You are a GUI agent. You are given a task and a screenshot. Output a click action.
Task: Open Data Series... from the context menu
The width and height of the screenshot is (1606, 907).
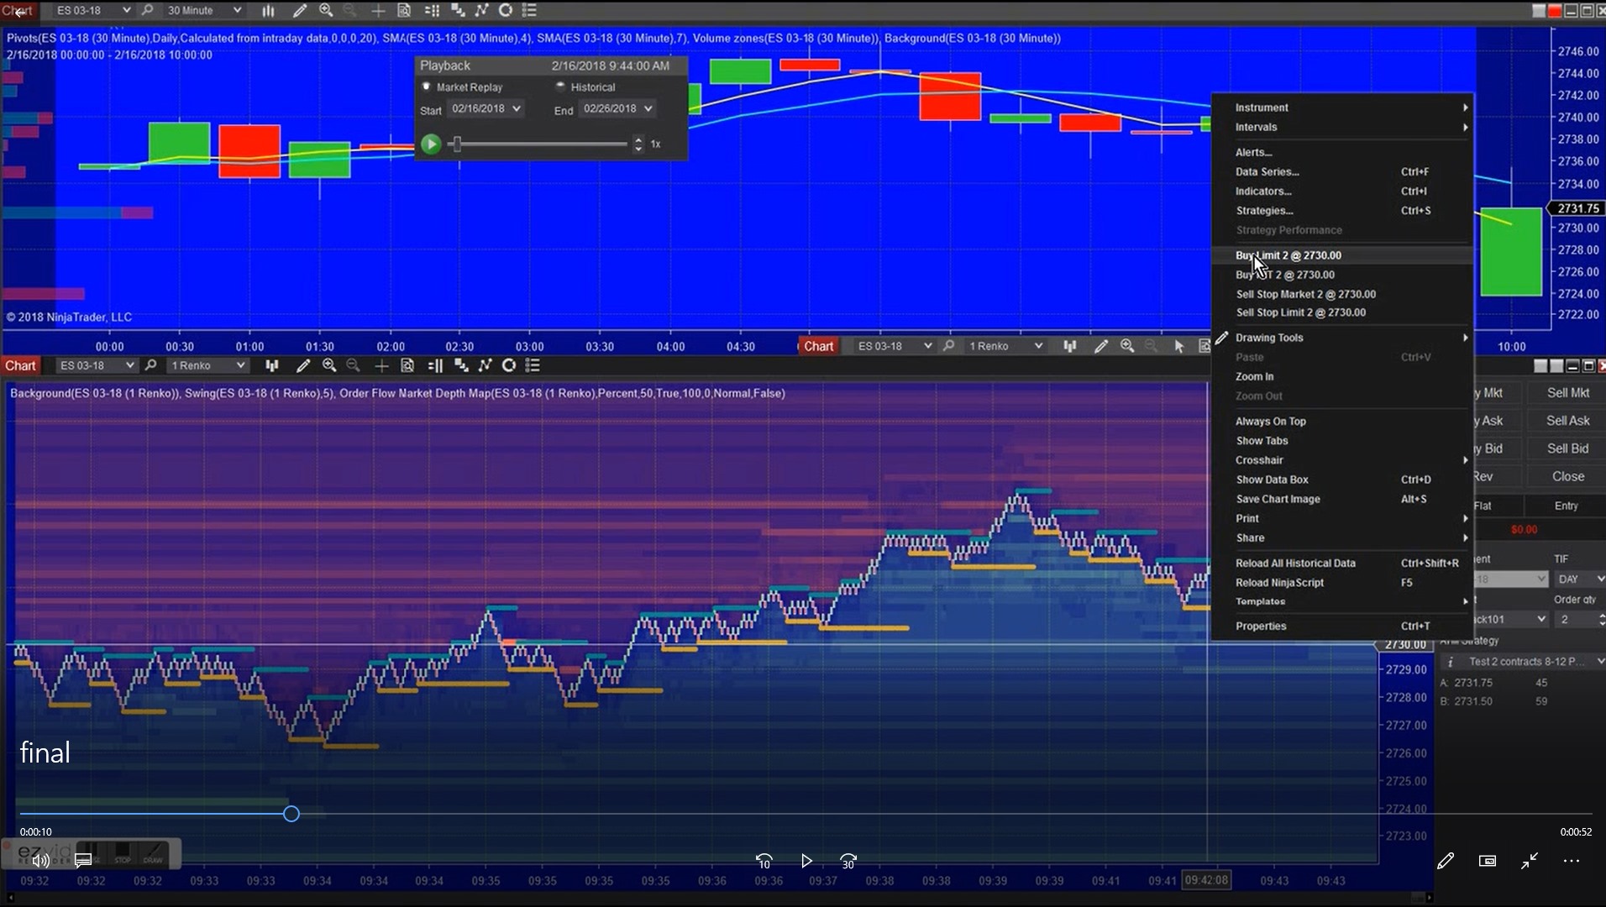tap(1341, 171)
